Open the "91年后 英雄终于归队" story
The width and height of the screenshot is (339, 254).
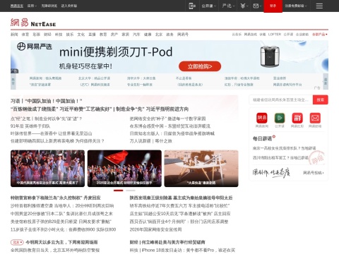tap(30, 126)
